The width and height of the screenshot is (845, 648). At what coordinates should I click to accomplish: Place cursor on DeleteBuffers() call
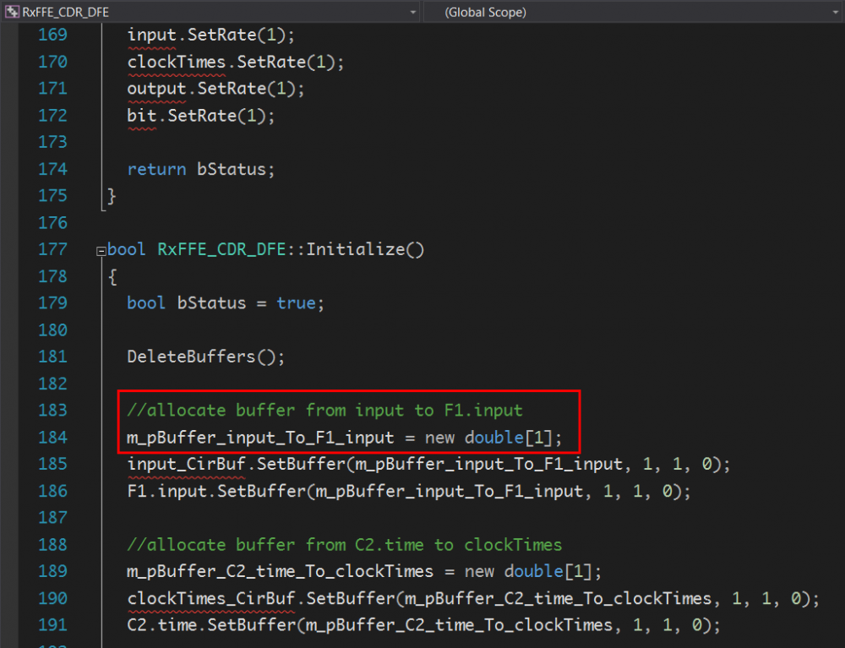(x=206, y=357)
